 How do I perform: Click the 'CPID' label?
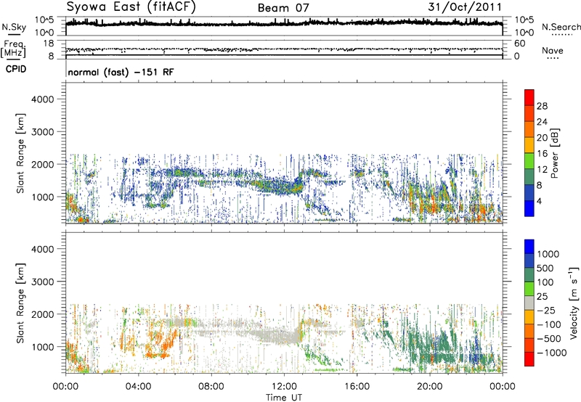click(16, 69)
